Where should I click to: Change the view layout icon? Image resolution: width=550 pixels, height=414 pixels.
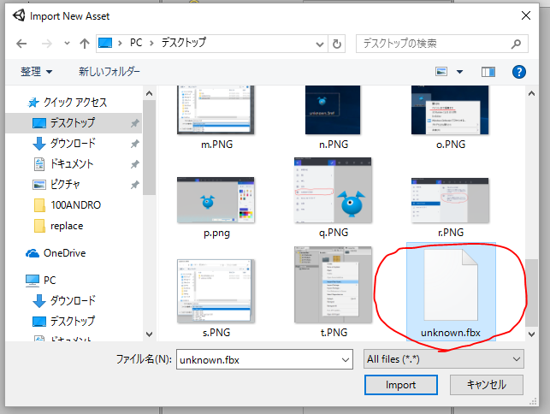point(441,72)
